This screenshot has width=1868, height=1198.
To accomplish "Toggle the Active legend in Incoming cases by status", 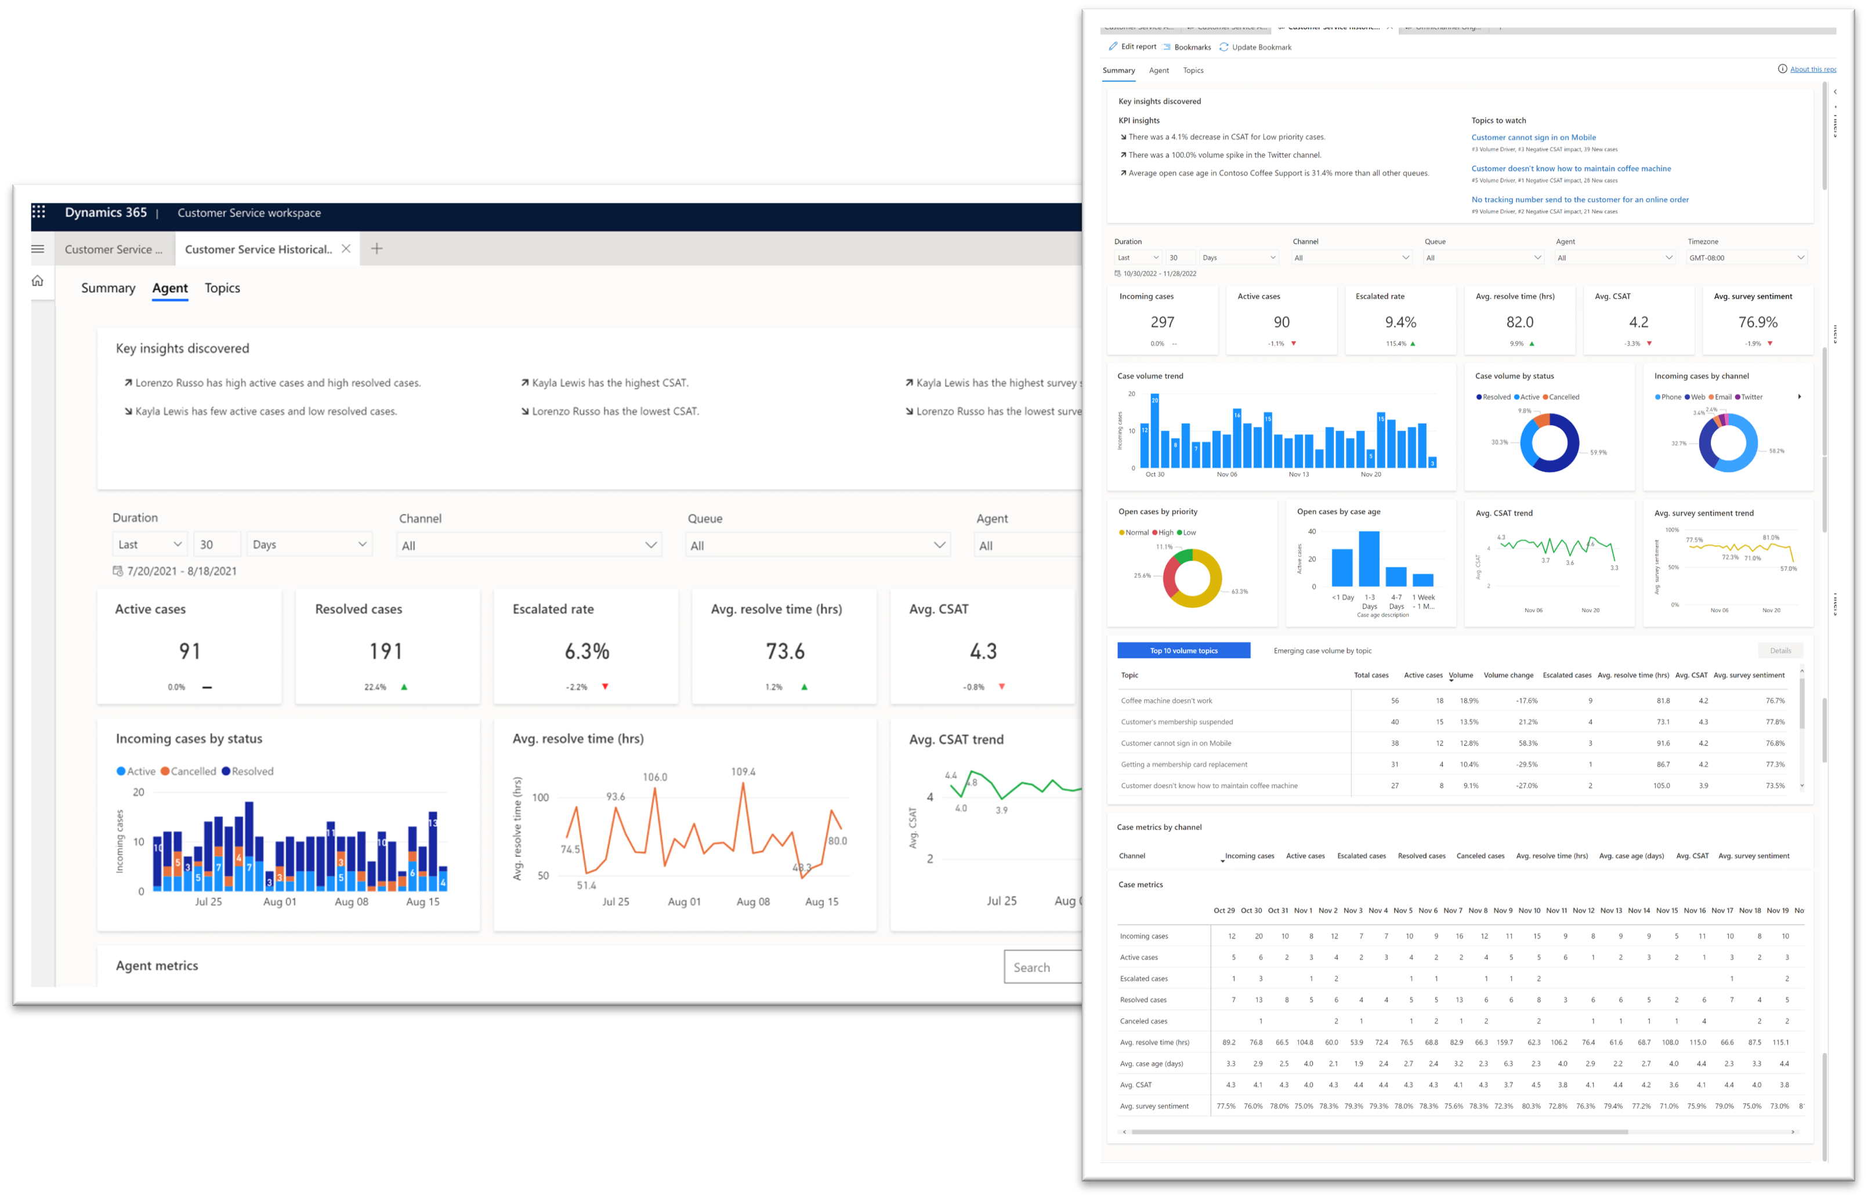I will 137,771.
